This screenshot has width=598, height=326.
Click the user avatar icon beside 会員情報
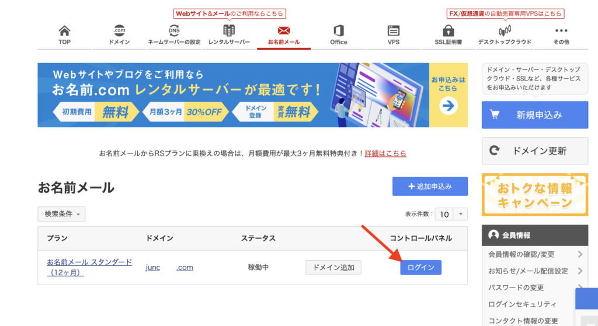(x=493, y=235)
